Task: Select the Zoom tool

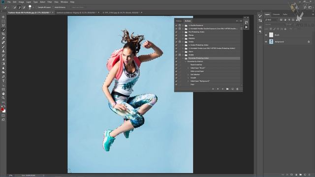Action: tap(3, 98)
